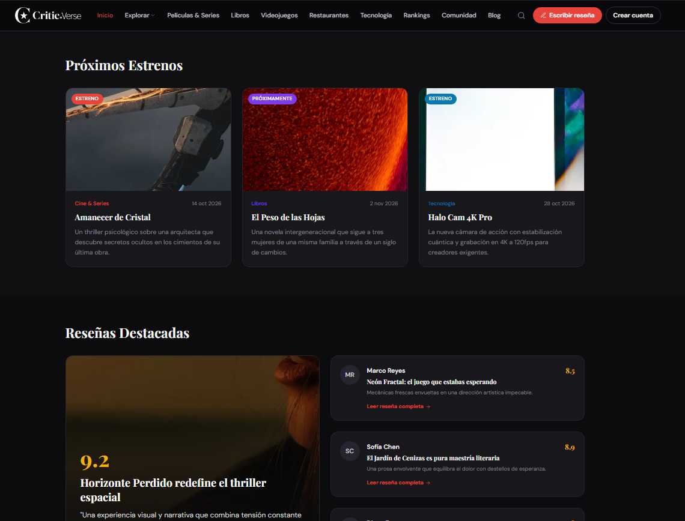
Task: Click the PRÓXIMAMENTE badge
Action: [x=272, y=98]
